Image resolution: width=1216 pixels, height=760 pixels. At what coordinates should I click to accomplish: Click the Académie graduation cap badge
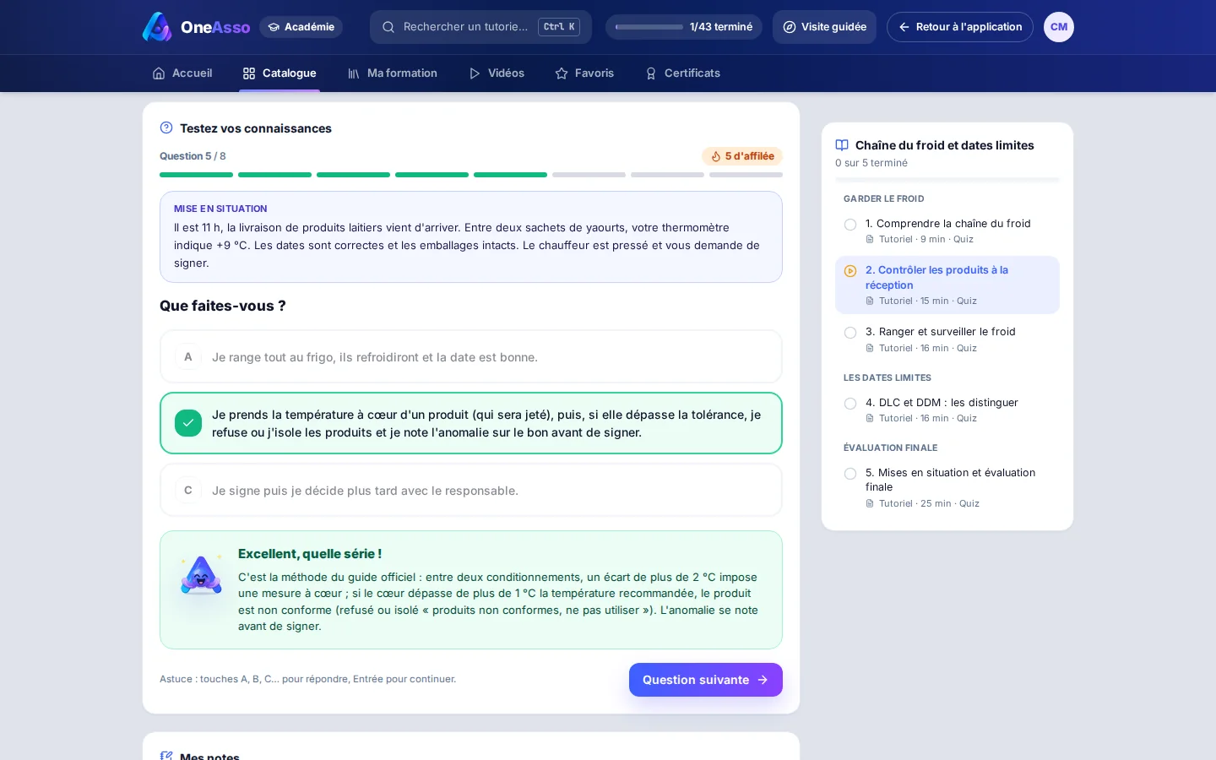coord(301,27)
